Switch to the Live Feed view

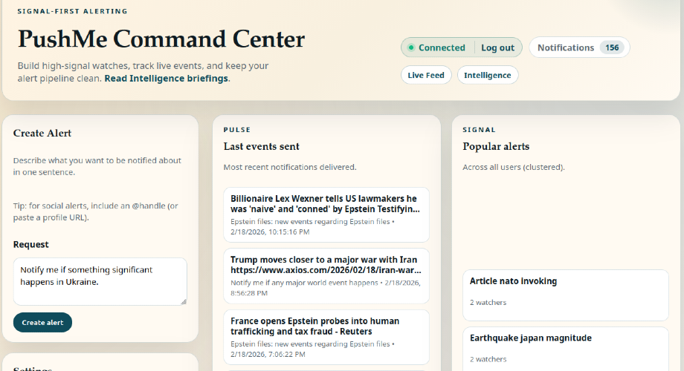tap(426, 75)
